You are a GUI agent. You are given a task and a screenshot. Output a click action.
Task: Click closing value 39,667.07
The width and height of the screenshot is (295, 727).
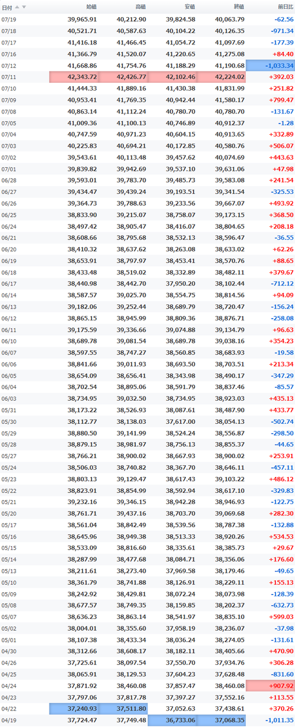[230, 203]
